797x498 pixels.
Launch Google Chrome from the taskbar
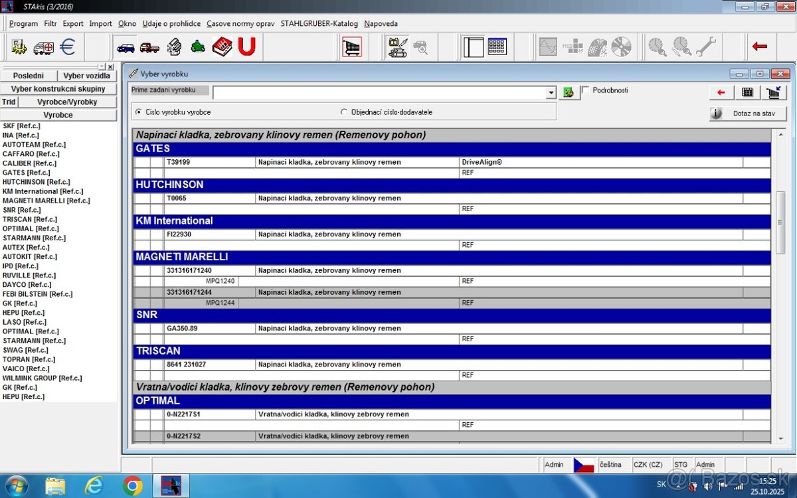133,485
